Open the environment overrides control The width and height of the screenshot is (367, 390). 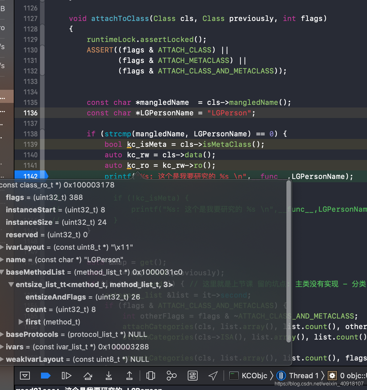click(x=192, y=376)
